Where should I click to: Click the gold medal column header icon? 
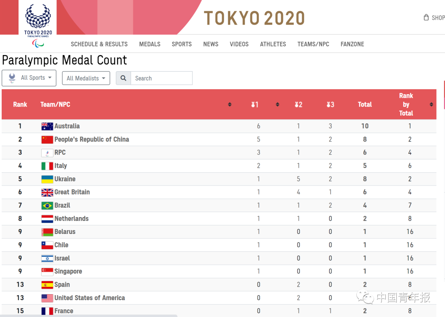(x=255, y=104)
